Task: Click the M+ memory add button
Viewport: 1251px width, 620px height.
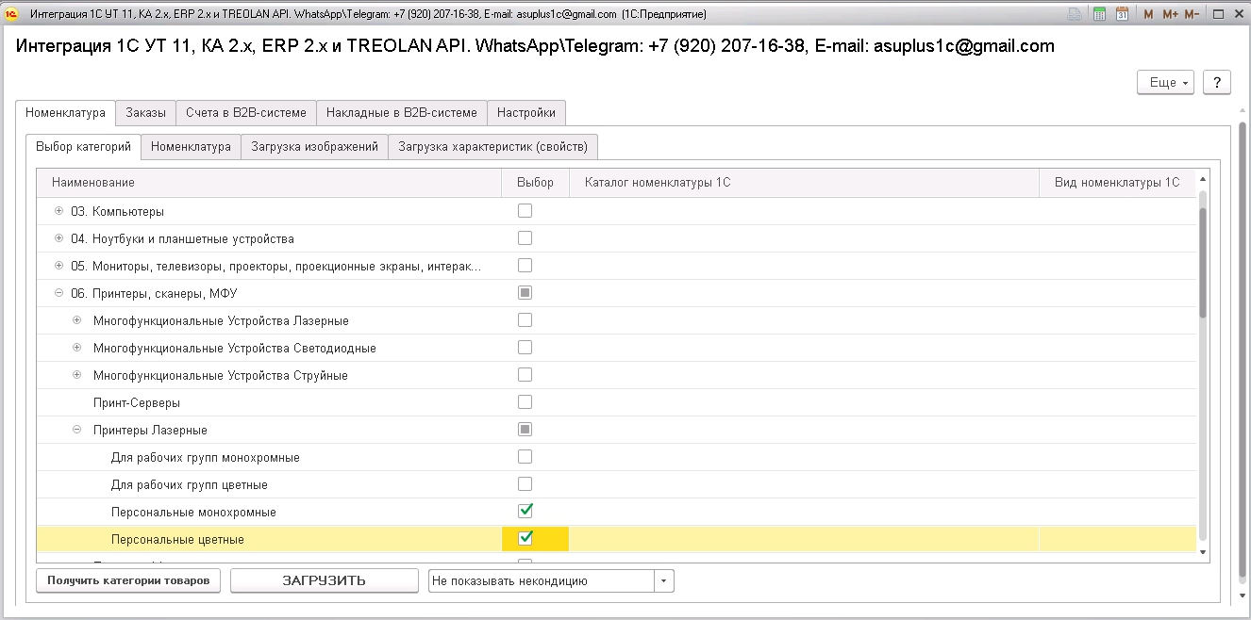Action: pyautogui.click(x=1170, y=14)
